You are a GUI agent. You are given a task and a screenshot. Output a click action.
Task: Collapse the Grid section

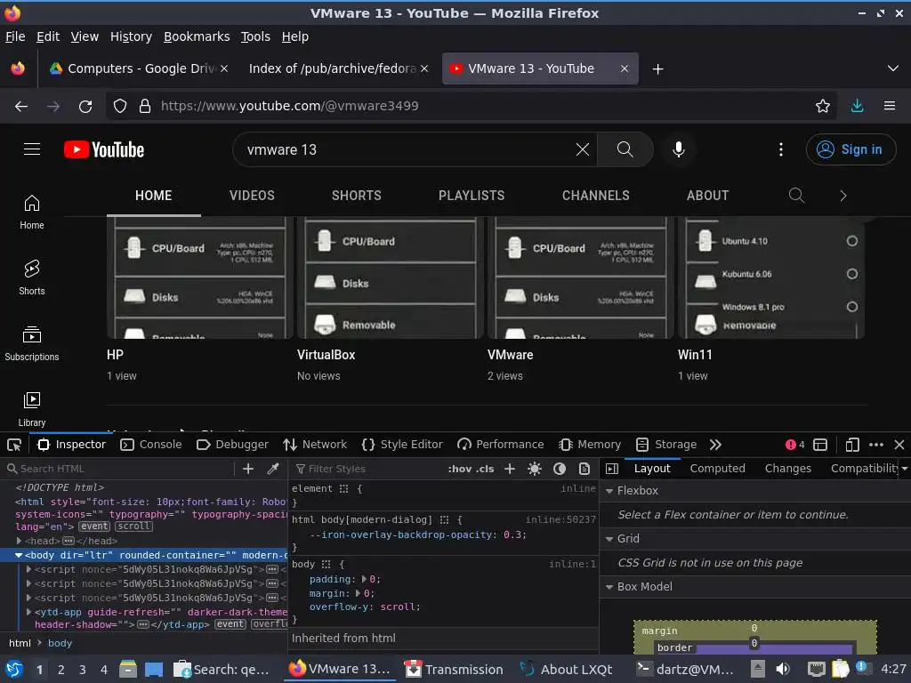pos(609,539)
